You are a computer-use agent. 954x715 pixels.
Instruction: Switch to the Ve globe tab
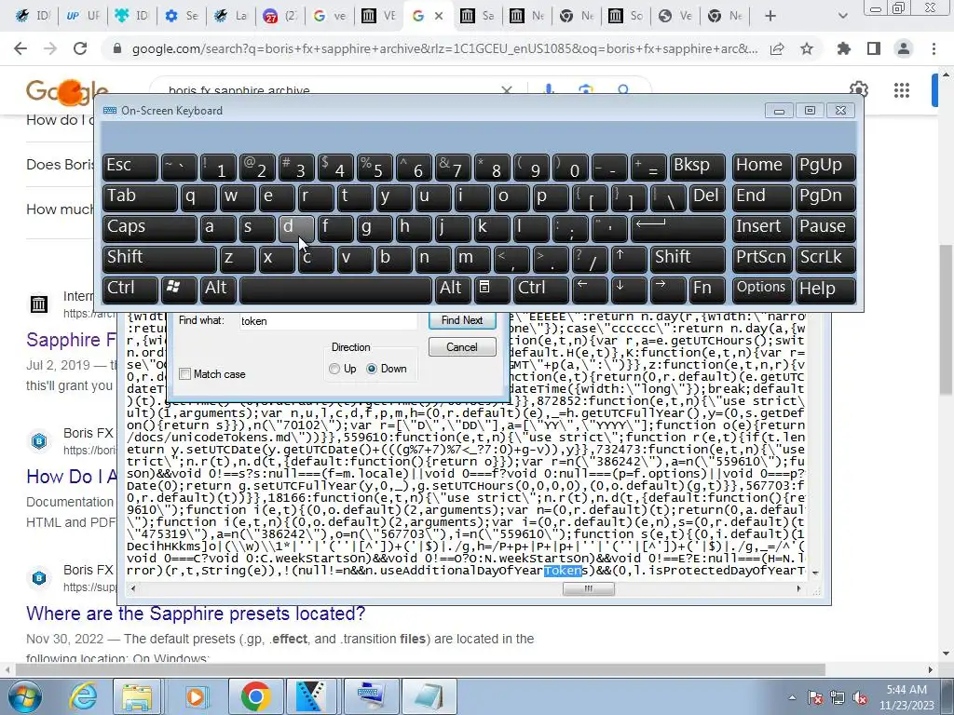point(675,16)
